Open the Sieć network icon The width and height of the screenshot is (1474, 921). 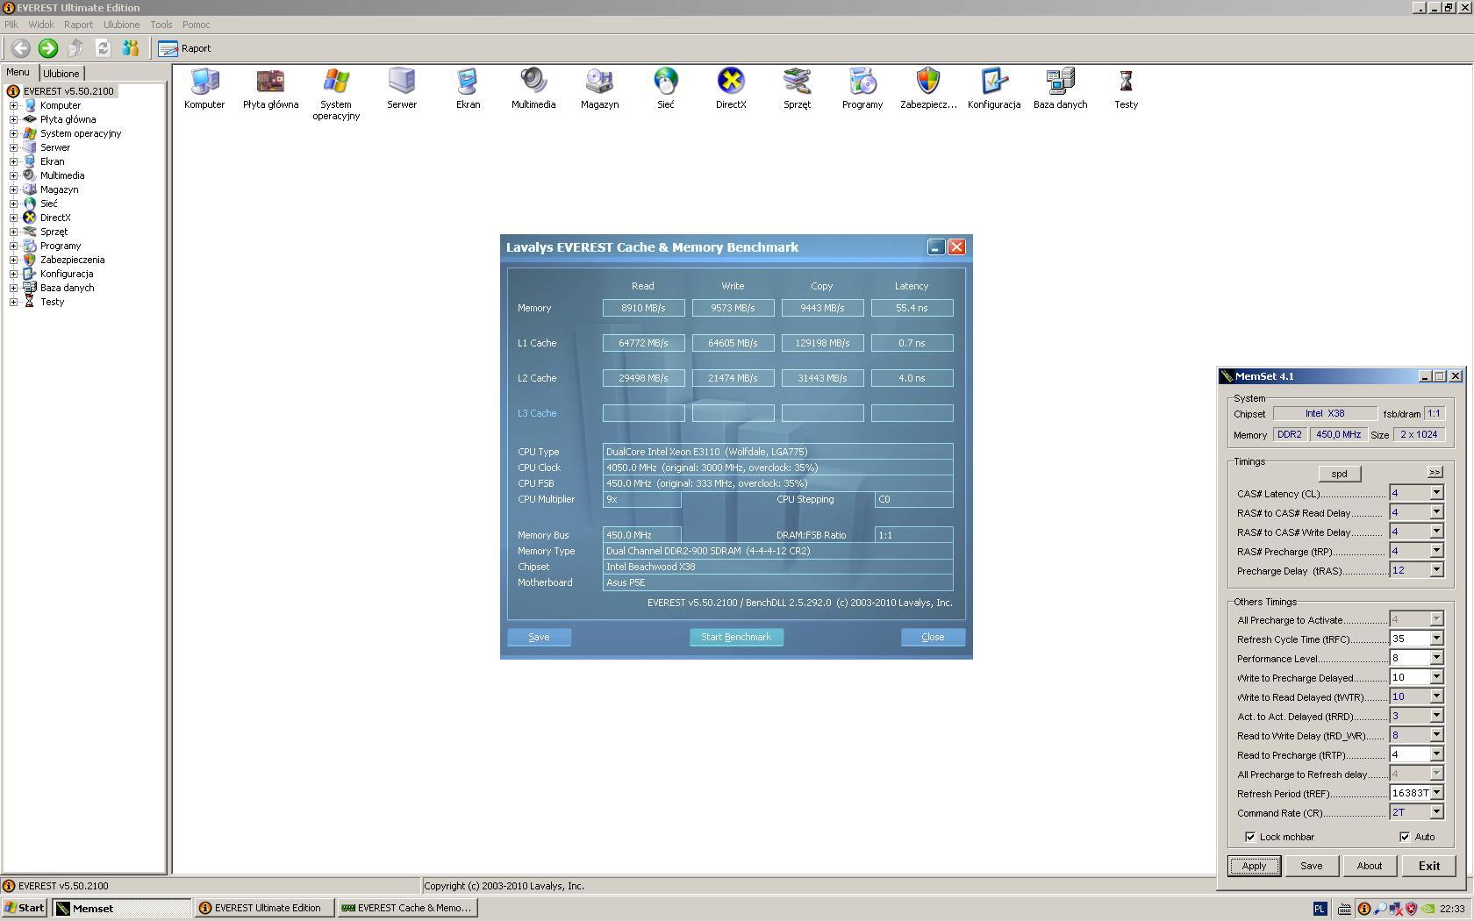tap(665, 82)
